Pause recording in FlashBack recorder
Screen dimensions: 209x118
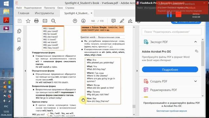[x=169, y=14]
